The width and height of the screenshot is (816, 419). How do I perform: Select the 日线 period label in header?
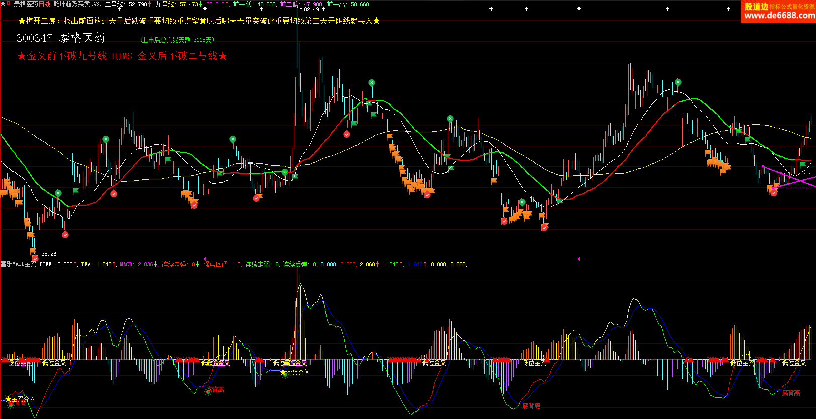44,4
